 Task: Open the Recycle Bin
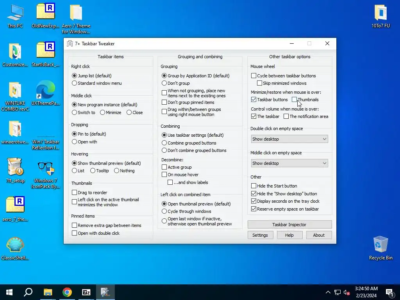(x=380, y=248)
